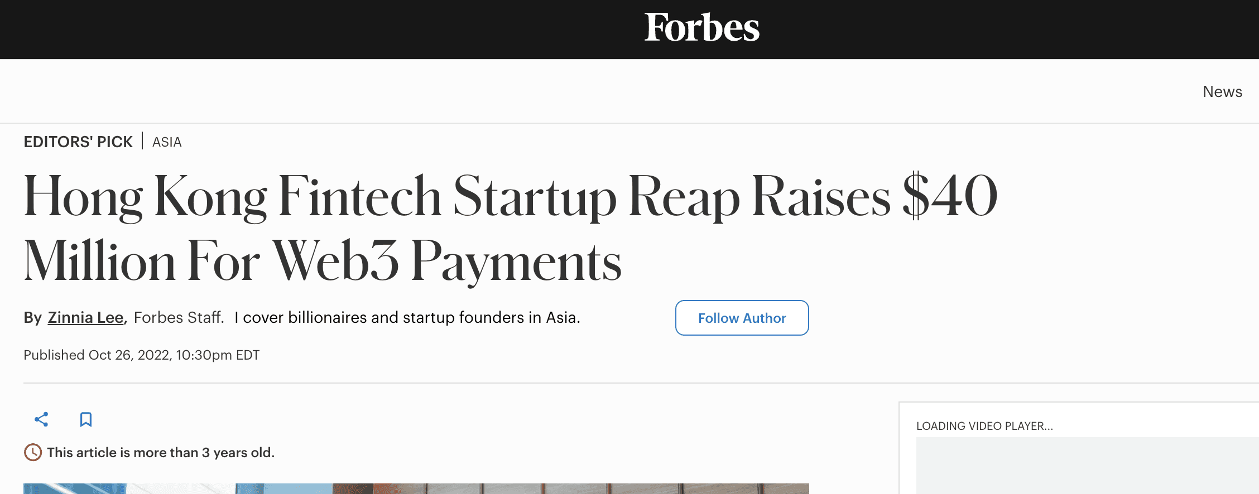Open the News menu item

point(1222,91)
